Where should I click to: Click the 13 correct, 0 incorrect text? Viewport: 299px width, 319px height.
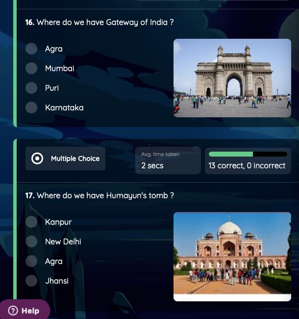247,165
